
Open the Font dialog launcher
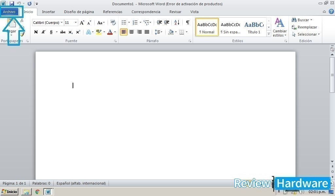coord(115,41)
